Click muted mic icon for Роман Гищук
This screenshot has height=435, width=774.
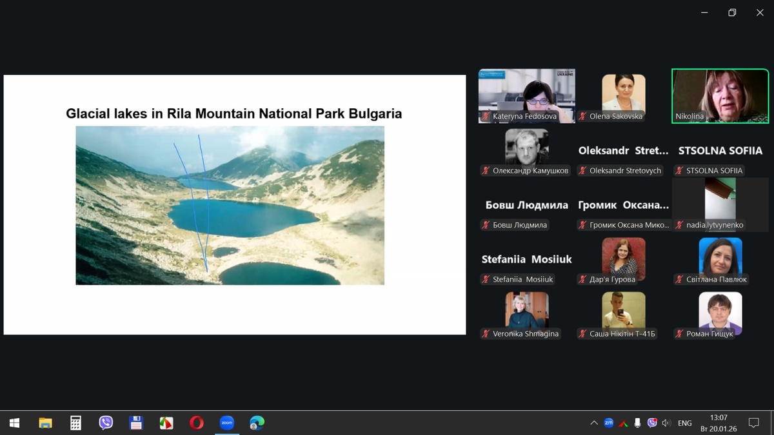pos(679,334)
